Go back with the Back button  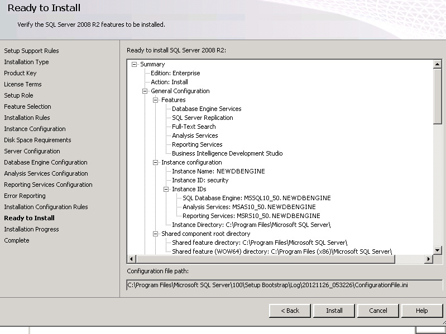(290, 311)
